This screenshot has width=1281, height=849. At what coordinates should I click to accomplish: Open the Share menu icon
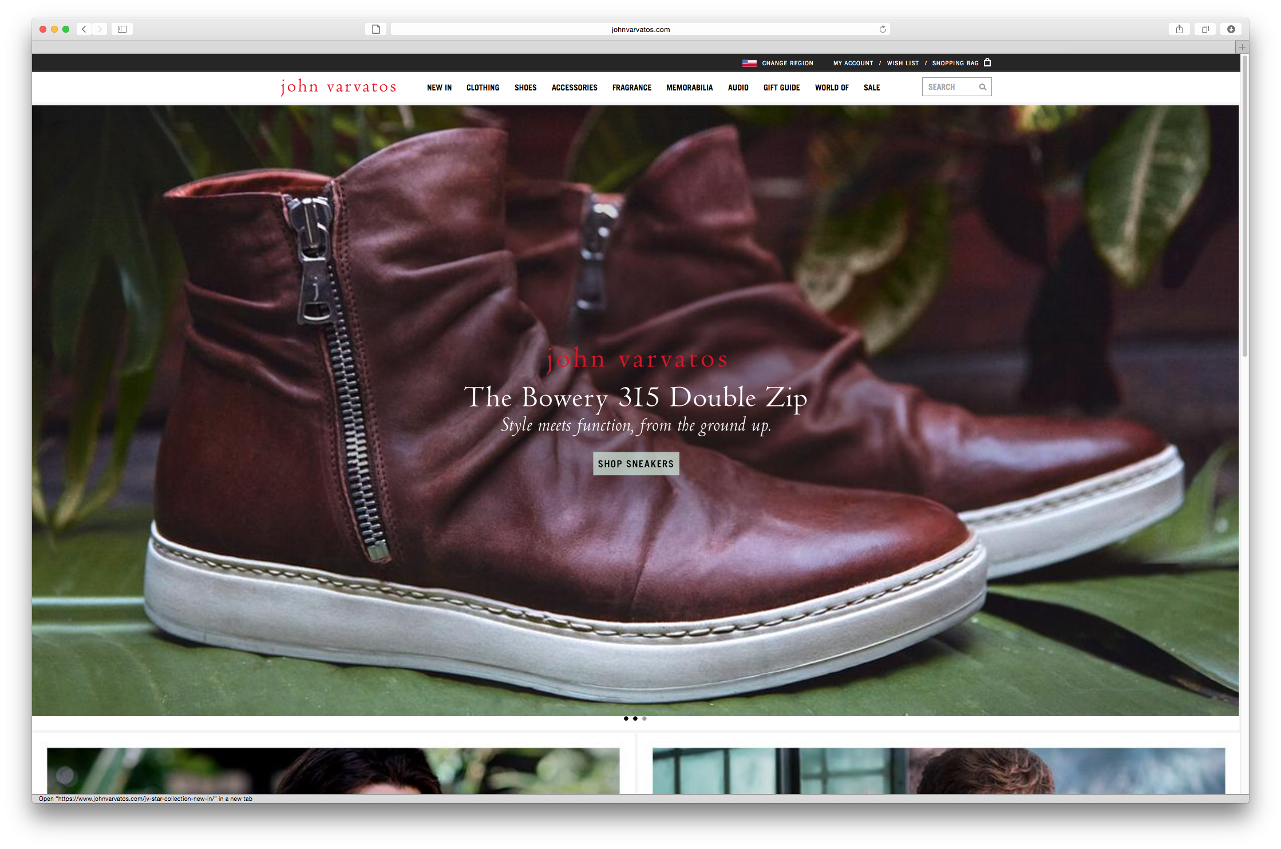[x=1179, y=29]
